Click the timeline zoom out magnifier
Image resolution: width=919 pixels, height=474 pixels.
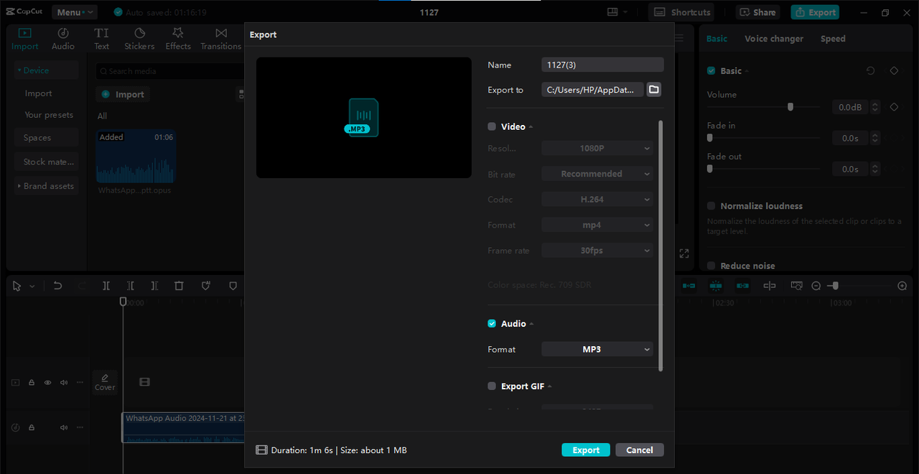tap(816, 286)
